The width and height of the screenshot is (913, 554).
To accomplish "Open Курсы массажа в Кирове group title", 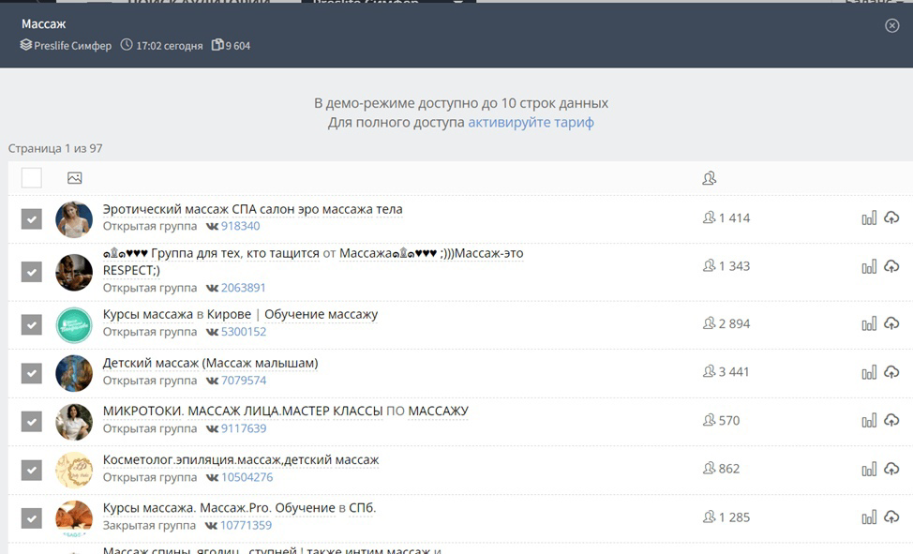I will [x=241, y=315].
